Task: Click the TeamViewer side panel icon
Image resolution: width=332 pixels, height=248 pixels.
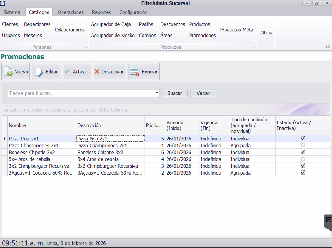Action: pos(329,220)
